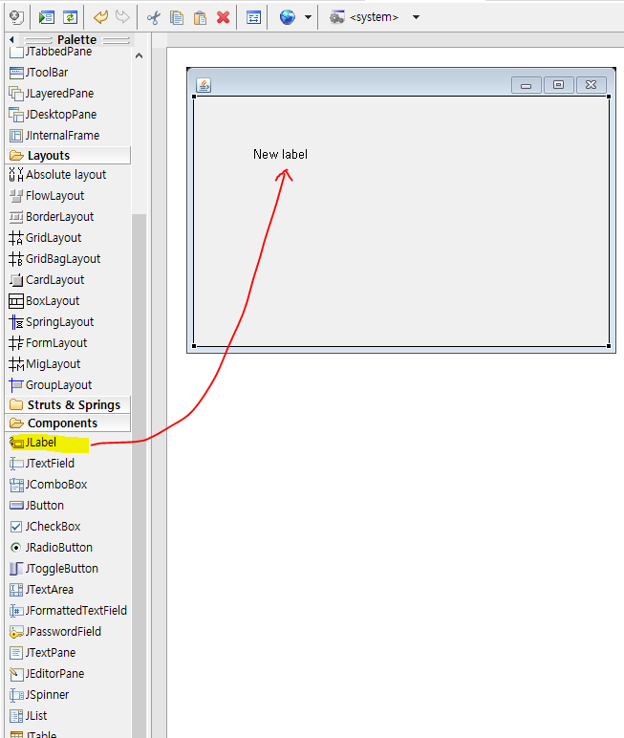The image size is (624, 738).
Task: Select JRadioButton component in palette
Action: [52, 548]
